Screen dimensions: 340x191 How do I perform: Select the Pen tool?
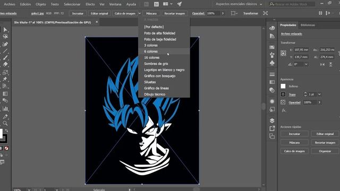pyautogui.click(x=5, y=44)
